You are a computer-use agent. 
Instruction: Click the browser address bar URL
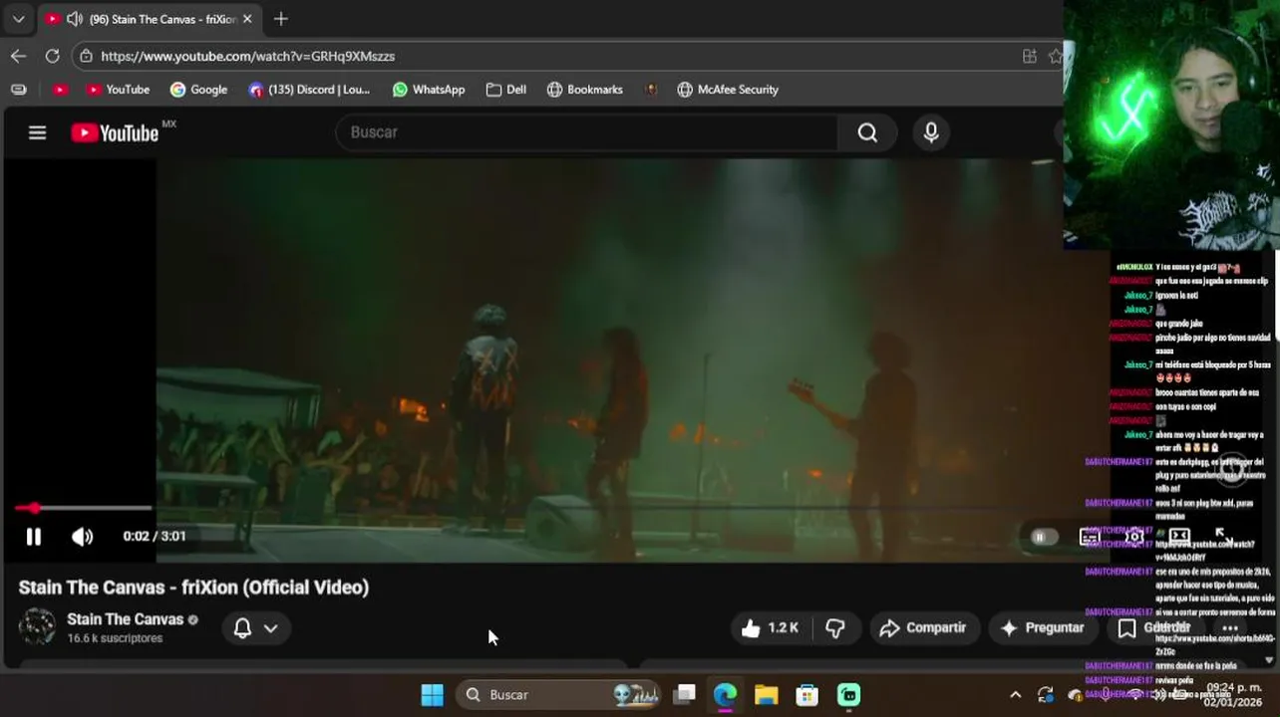pyautogui.click(x=248, y=57)
